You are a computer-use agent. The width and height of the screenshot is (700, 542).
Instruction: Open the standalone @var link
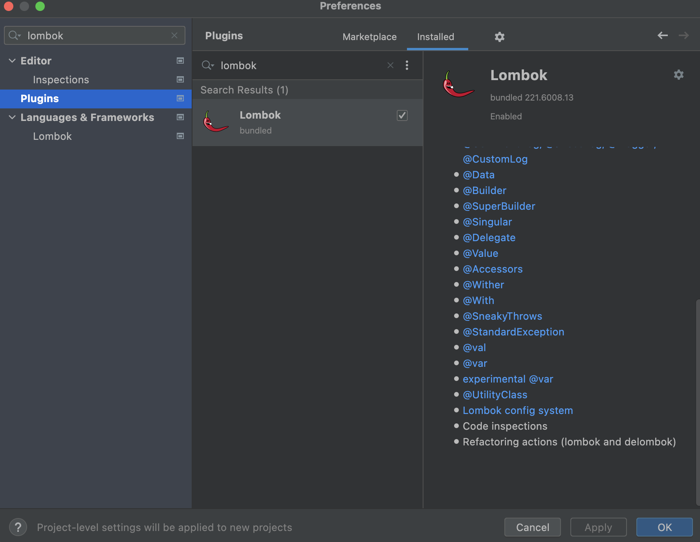click(x=475, y=363)
